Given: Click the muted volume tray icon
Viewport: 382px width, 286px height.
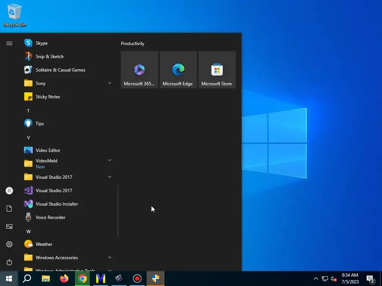Looking at the screenshot, I should pos(334,279).
